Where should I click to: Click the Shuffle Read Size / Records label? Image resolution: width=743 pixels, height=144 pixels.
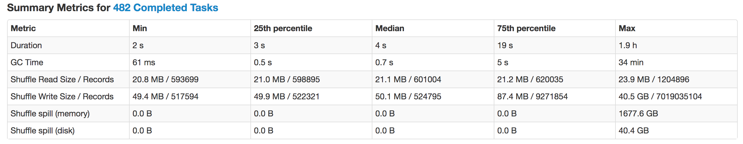pyautogui.click(x=62, y=79)
